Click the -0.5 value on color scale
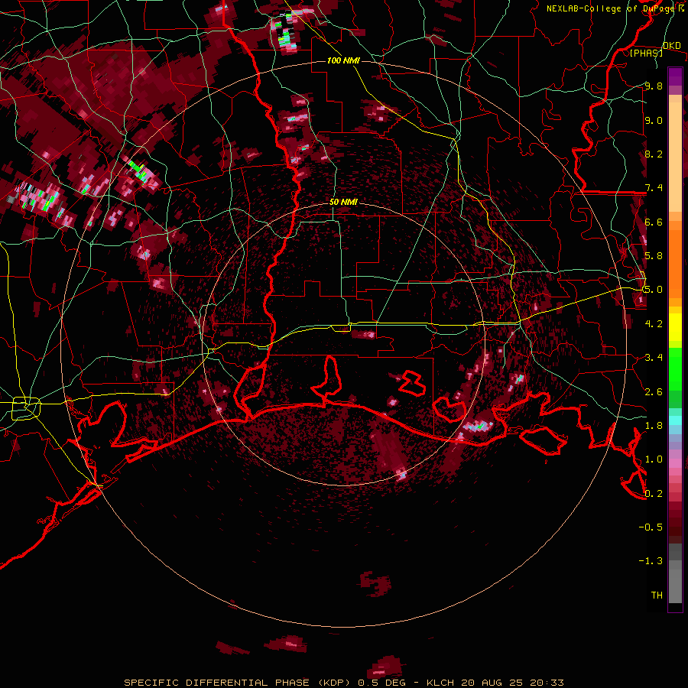This screenshot has height=688, width=688. point(651,527)
